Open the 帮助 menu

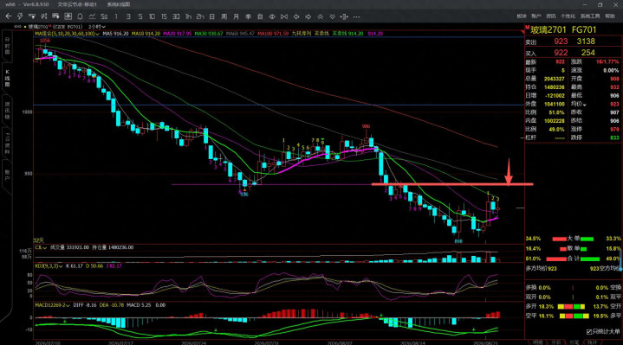tap(610, 16)
